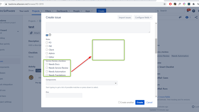Click the browser address bar URL
199x112 pixels.
pyautogui.click(x=26, y=4)
